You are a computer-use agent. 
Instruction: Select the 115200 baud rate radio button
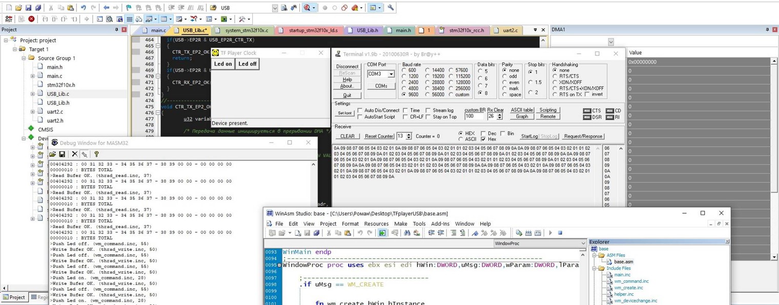[x=452, y=76]
